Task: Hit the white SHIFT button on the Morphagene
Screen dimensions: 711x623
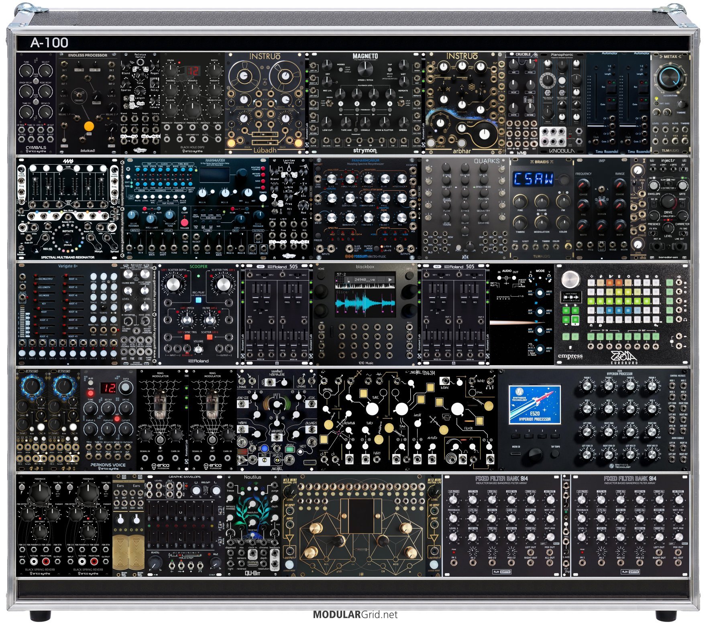Action: pyautogui.click(x=300, y=452)
